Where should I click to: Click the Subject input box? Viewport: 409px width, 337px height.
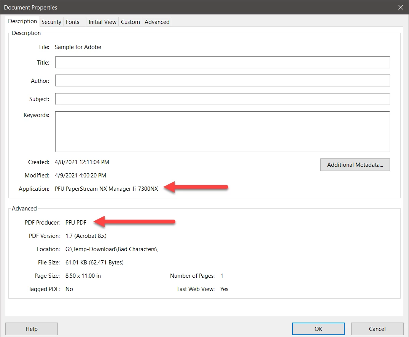(x=222, y=99)
